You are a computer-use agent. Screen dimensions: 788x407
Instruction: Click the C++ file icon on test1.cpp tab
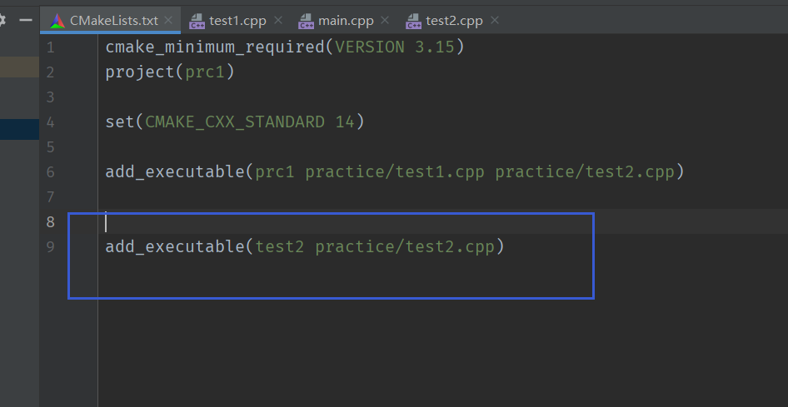tap(197, 21)
